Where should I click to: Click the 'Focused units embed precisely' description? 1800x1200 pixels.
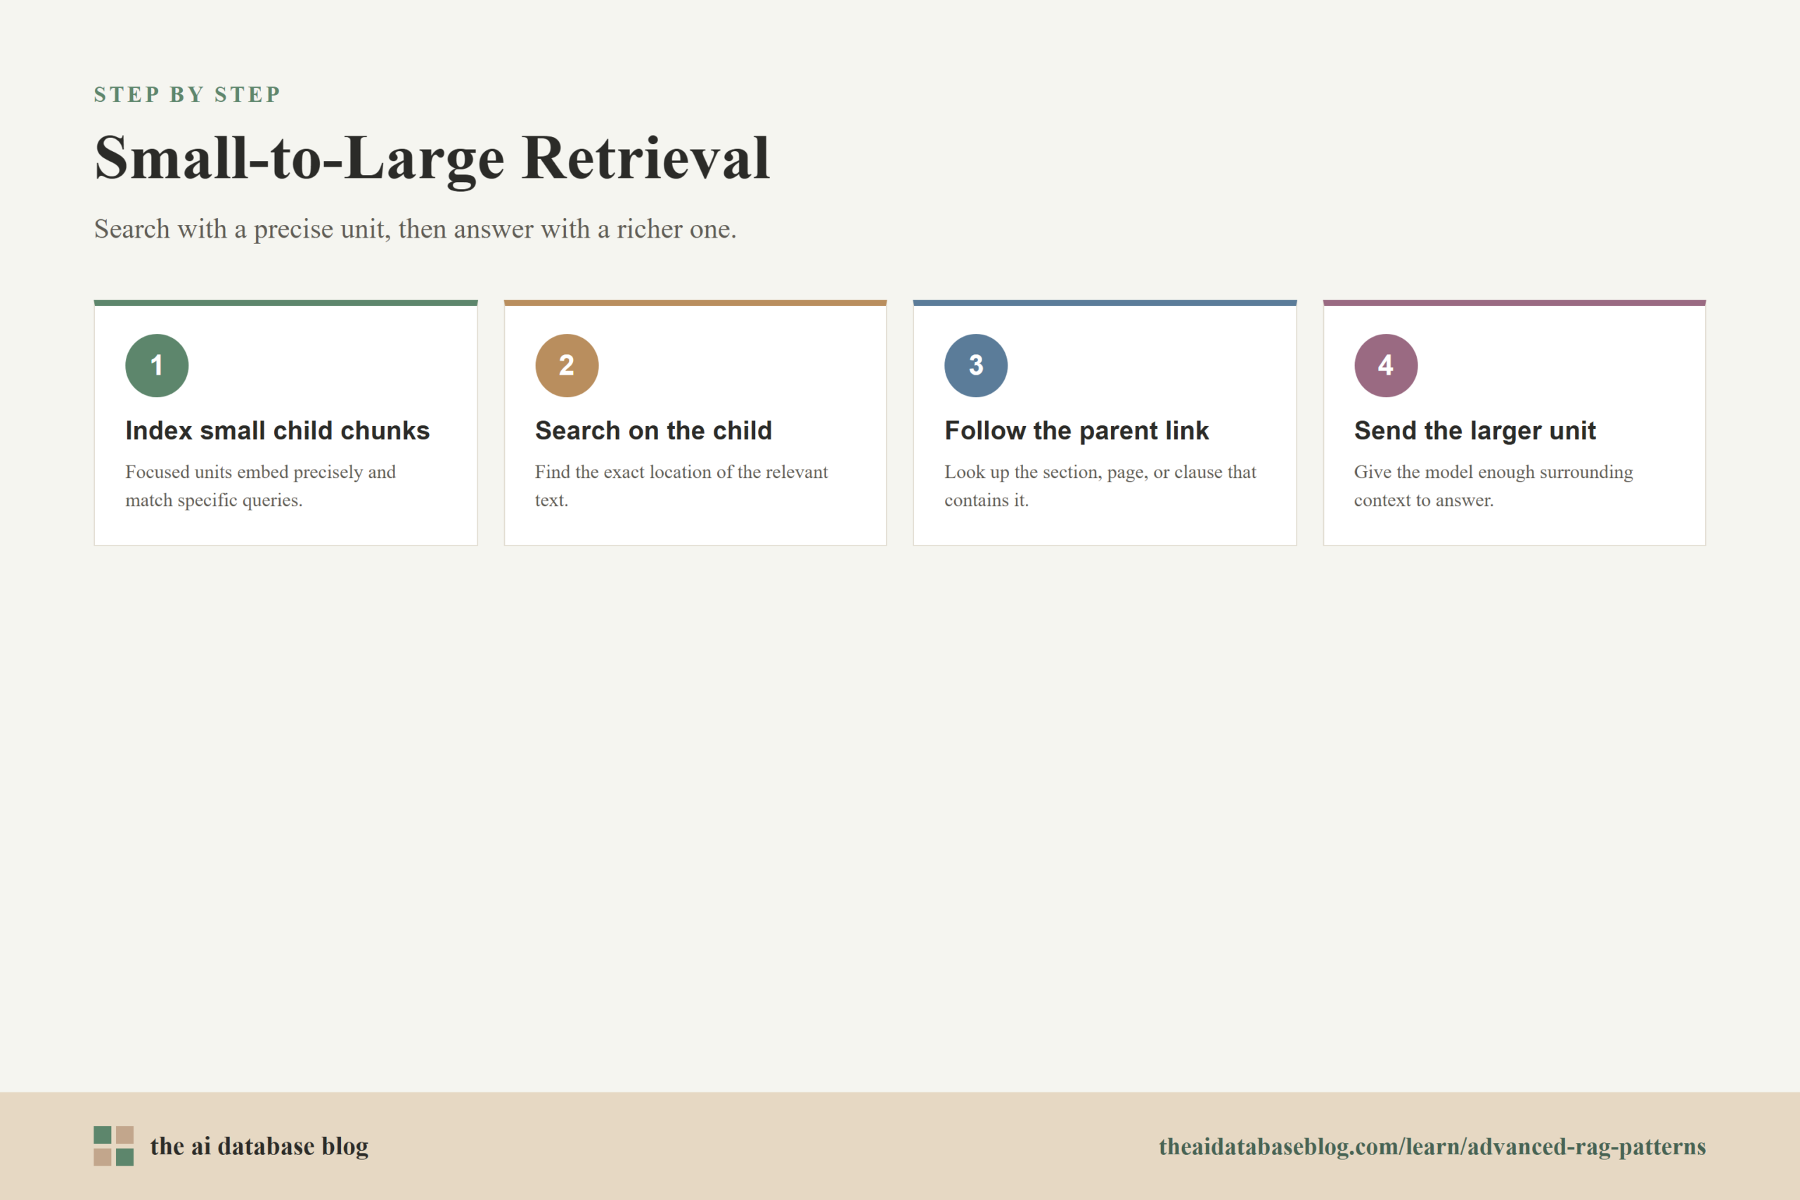[x=261, y=486]
